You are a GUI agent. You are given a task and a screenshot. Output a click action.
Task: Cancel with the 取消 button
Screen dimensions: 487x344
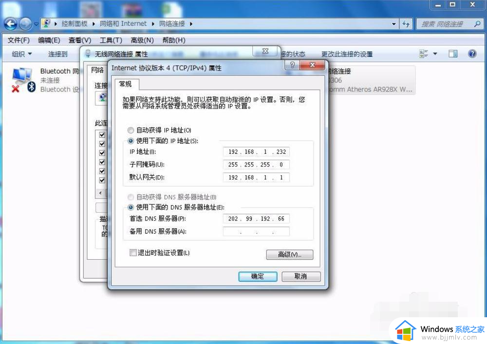point(301,276)
